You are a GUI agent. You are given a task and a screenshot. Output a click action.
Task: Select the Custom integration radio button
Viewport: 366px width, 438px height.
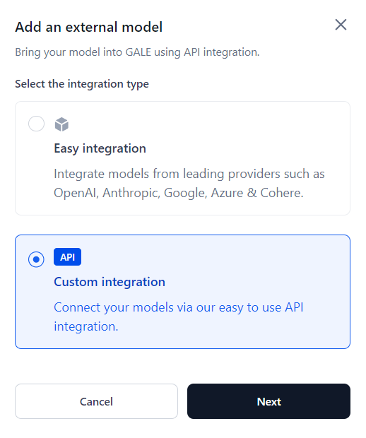[36, 259]
